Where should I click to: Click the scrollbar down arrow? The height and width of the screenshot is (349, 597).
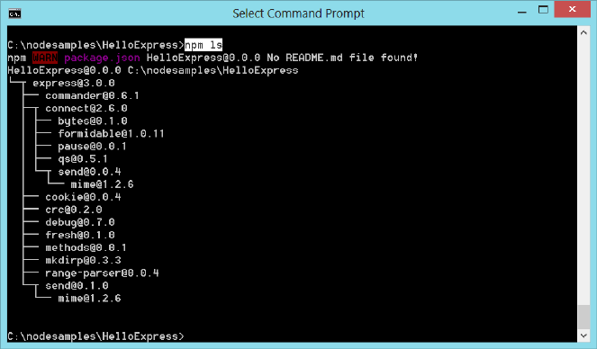click(583, 336)
